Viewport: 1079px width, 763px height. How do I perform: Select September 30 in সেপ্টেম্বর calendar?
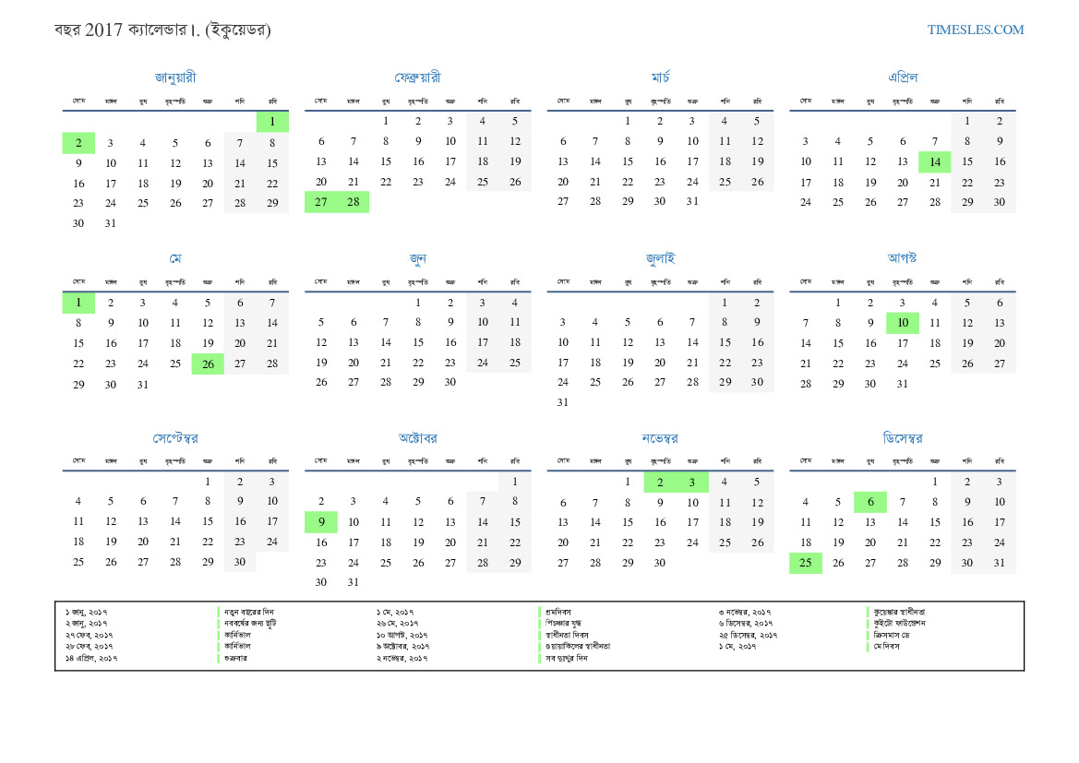click(240, 562)
